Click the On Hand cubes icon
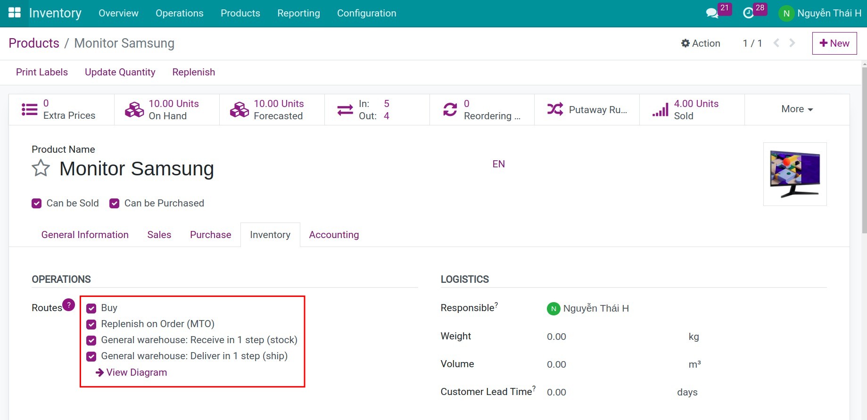This screenshot has height=420, width=867. coord(134,109)
